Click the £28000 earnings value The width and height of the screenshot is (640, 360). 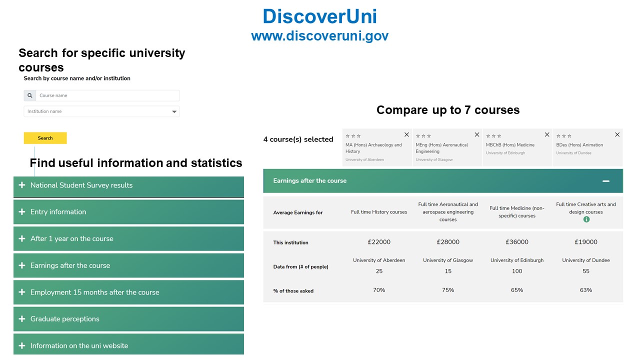[448, 242]
